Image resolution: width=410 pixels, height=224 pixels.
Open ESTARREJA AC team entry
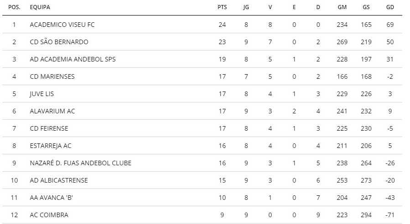(51, 146)
